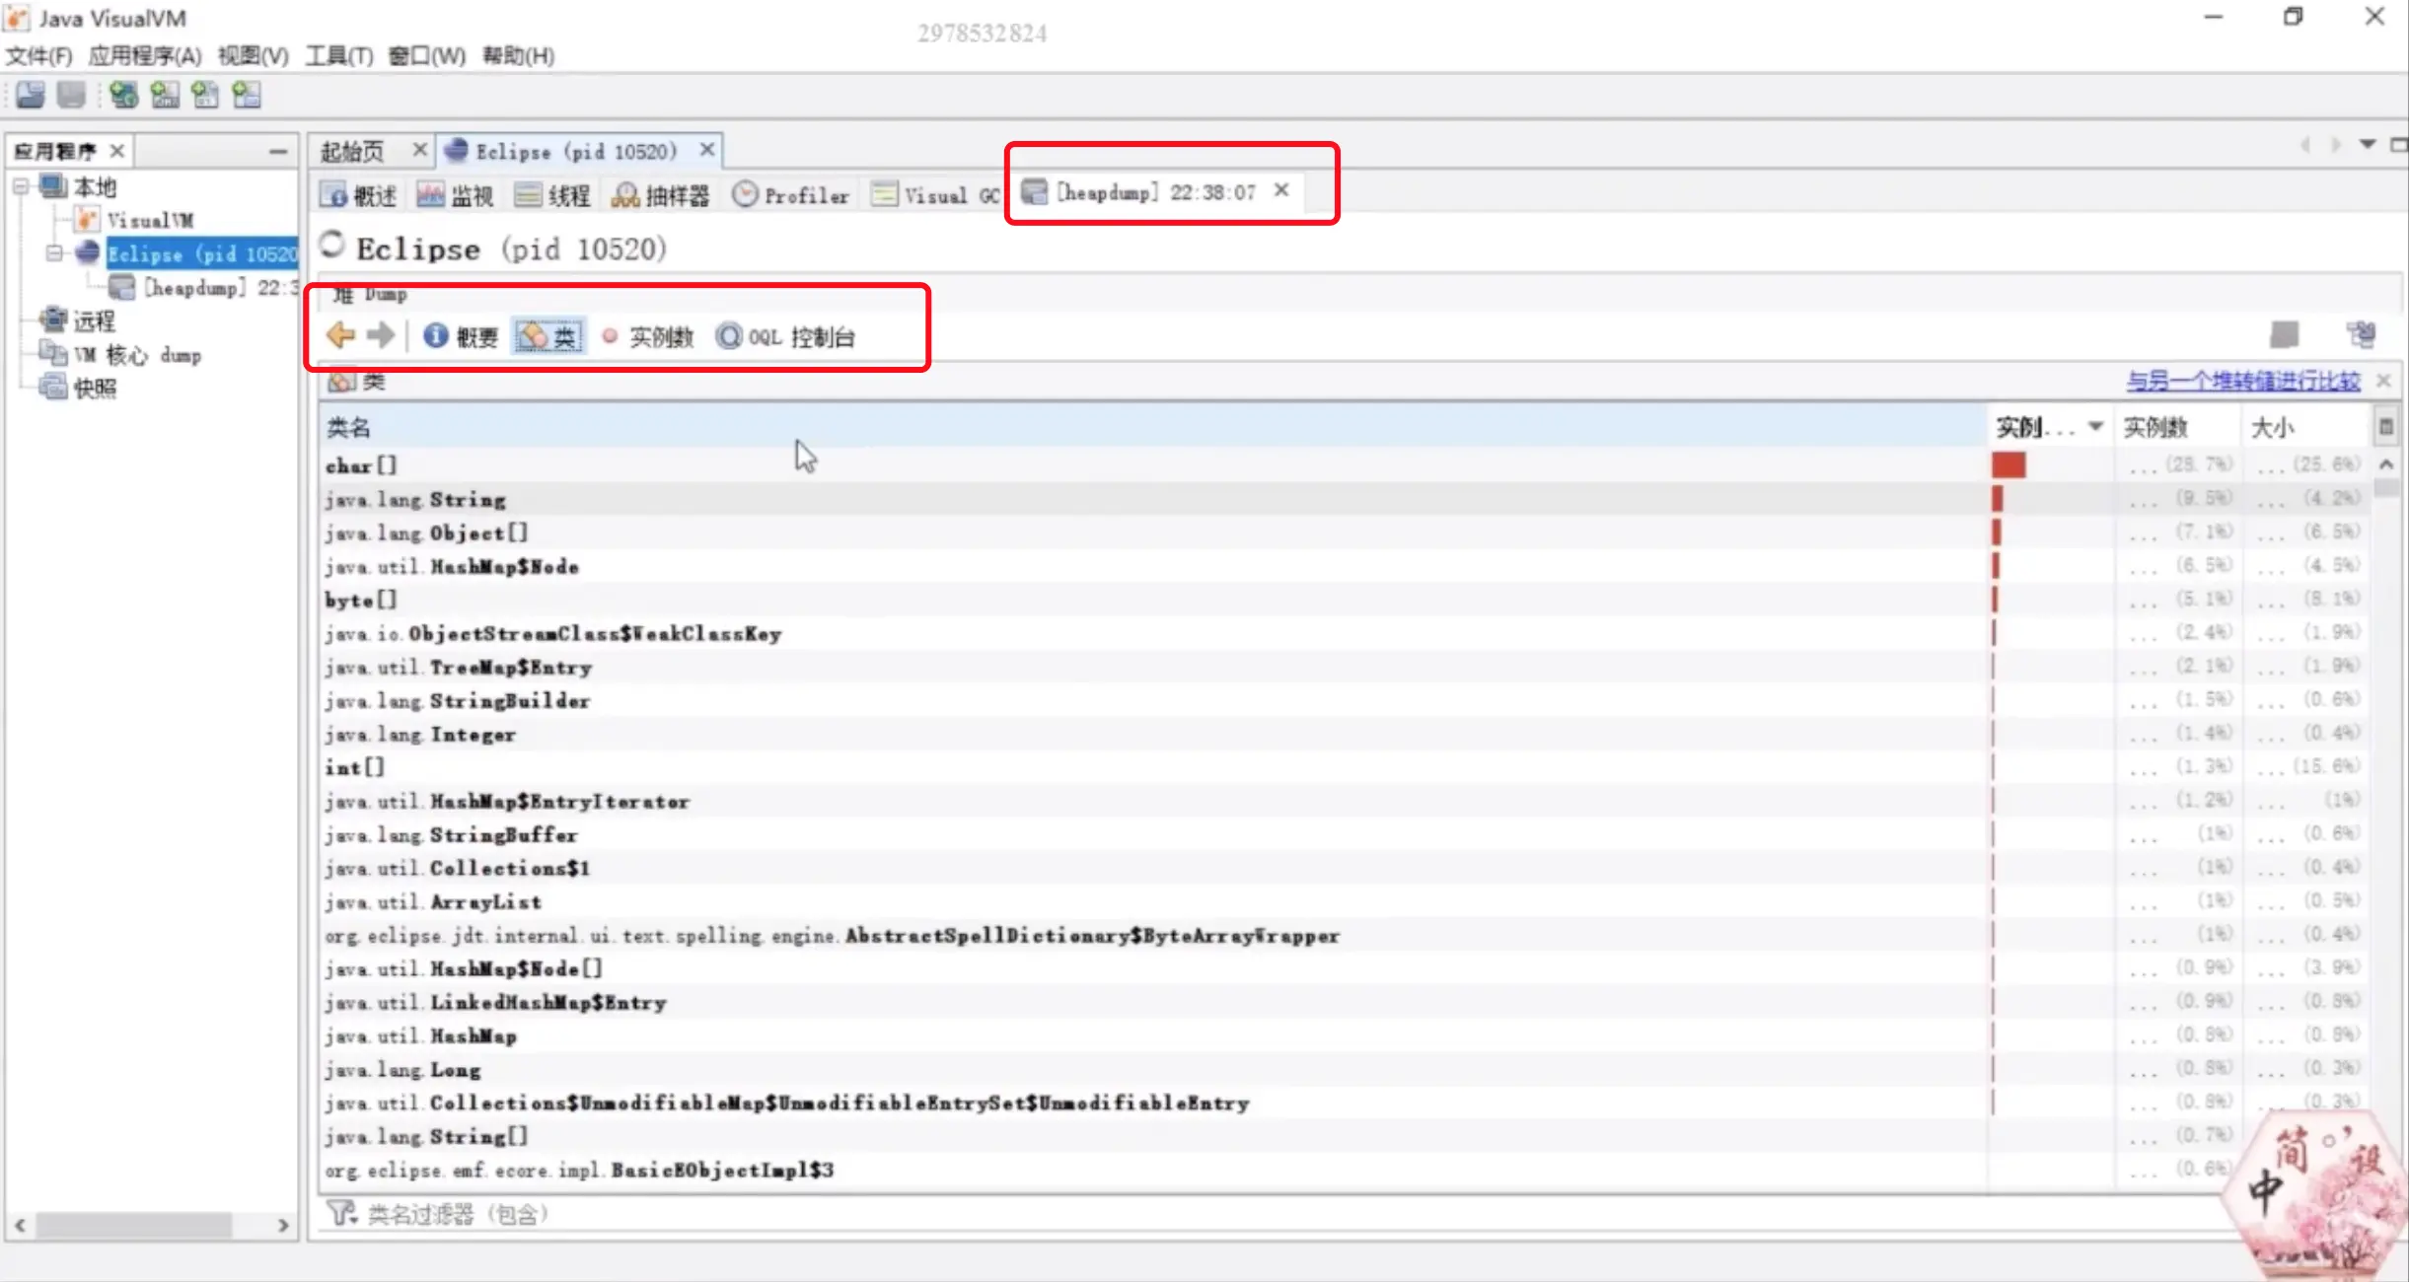This screenshot has width=2409, height=1282.
Task: Collapse the Eclipse (pid 10520) tree node
Action: pyautogui.click(x=54, y=253)
